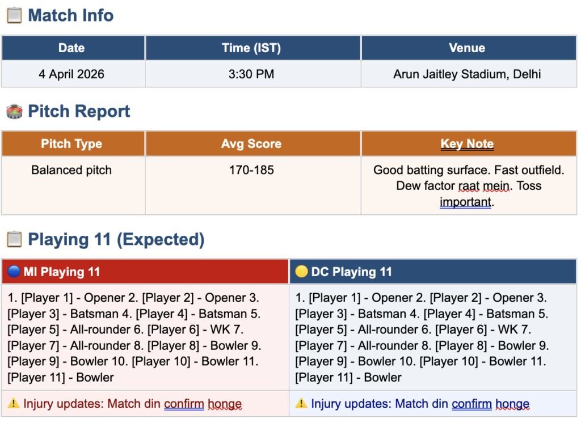Click the clipboard icon beside Playing 11 (Expected)

click(14, 239)
